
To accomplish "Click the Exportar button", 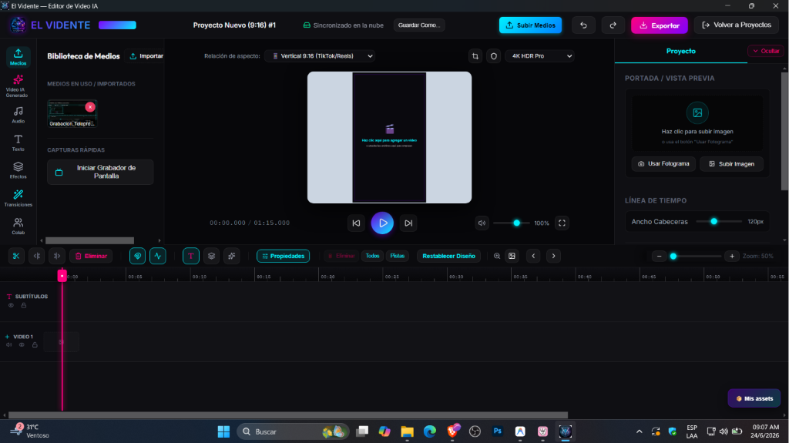I will (x=660, y=25).
